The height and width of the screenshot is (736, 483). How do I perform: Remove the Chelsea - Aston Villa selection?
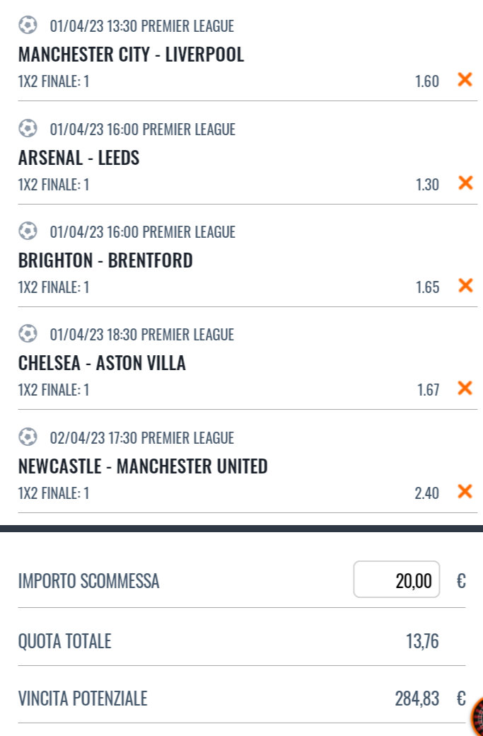465,389
